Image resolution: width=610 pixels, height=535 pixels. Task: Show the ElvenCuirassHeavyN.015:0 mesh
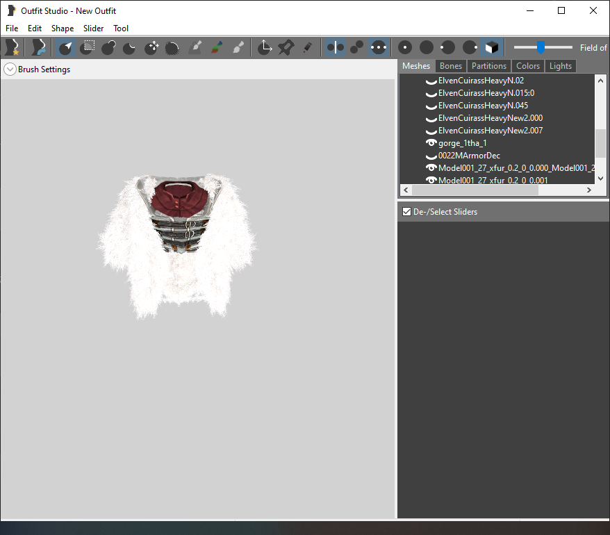431,94
